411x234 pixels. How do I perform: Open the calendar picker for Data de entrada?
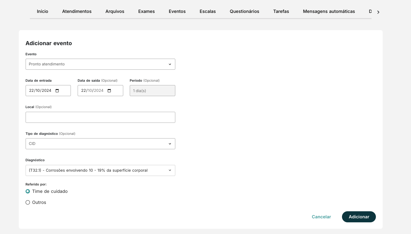[57, 90]
